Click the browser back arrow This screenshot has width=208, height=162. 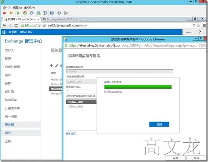click(4, 25)
